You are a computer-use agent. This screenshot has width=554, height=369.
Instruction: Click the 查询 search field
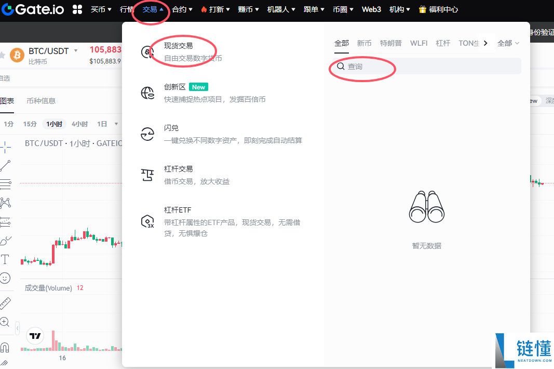coord(426,67)
